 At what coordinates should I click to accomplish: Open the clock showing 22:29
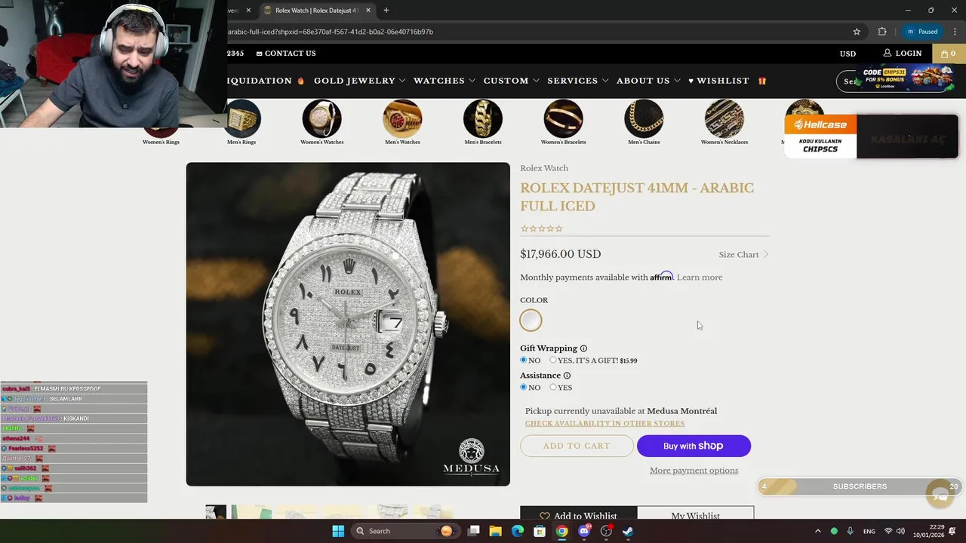(x=928, y=531)
